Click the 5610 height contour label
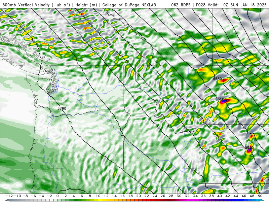Image resolution: width=269 pixels, height=202 pixels. point(220,99)
